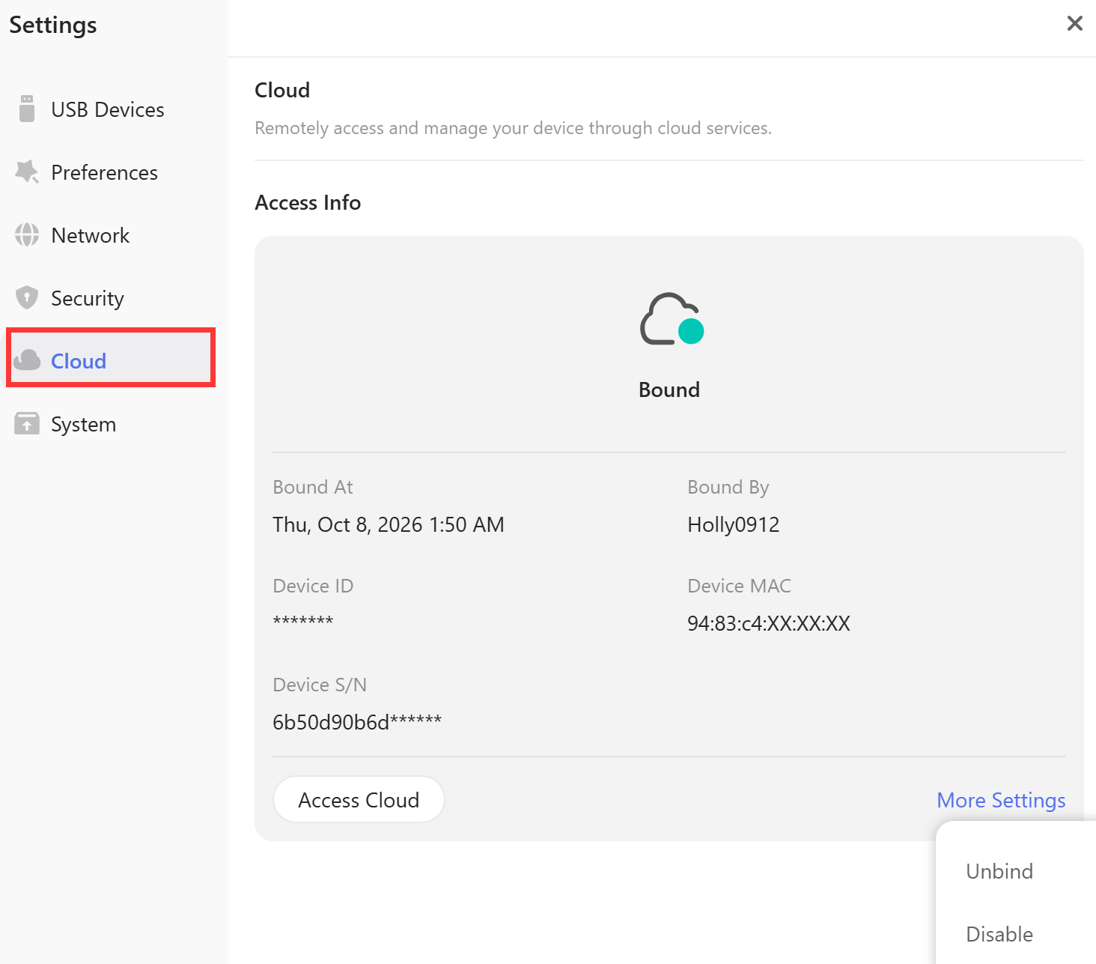Open the More Settings link

click(x=1001, y=800)
